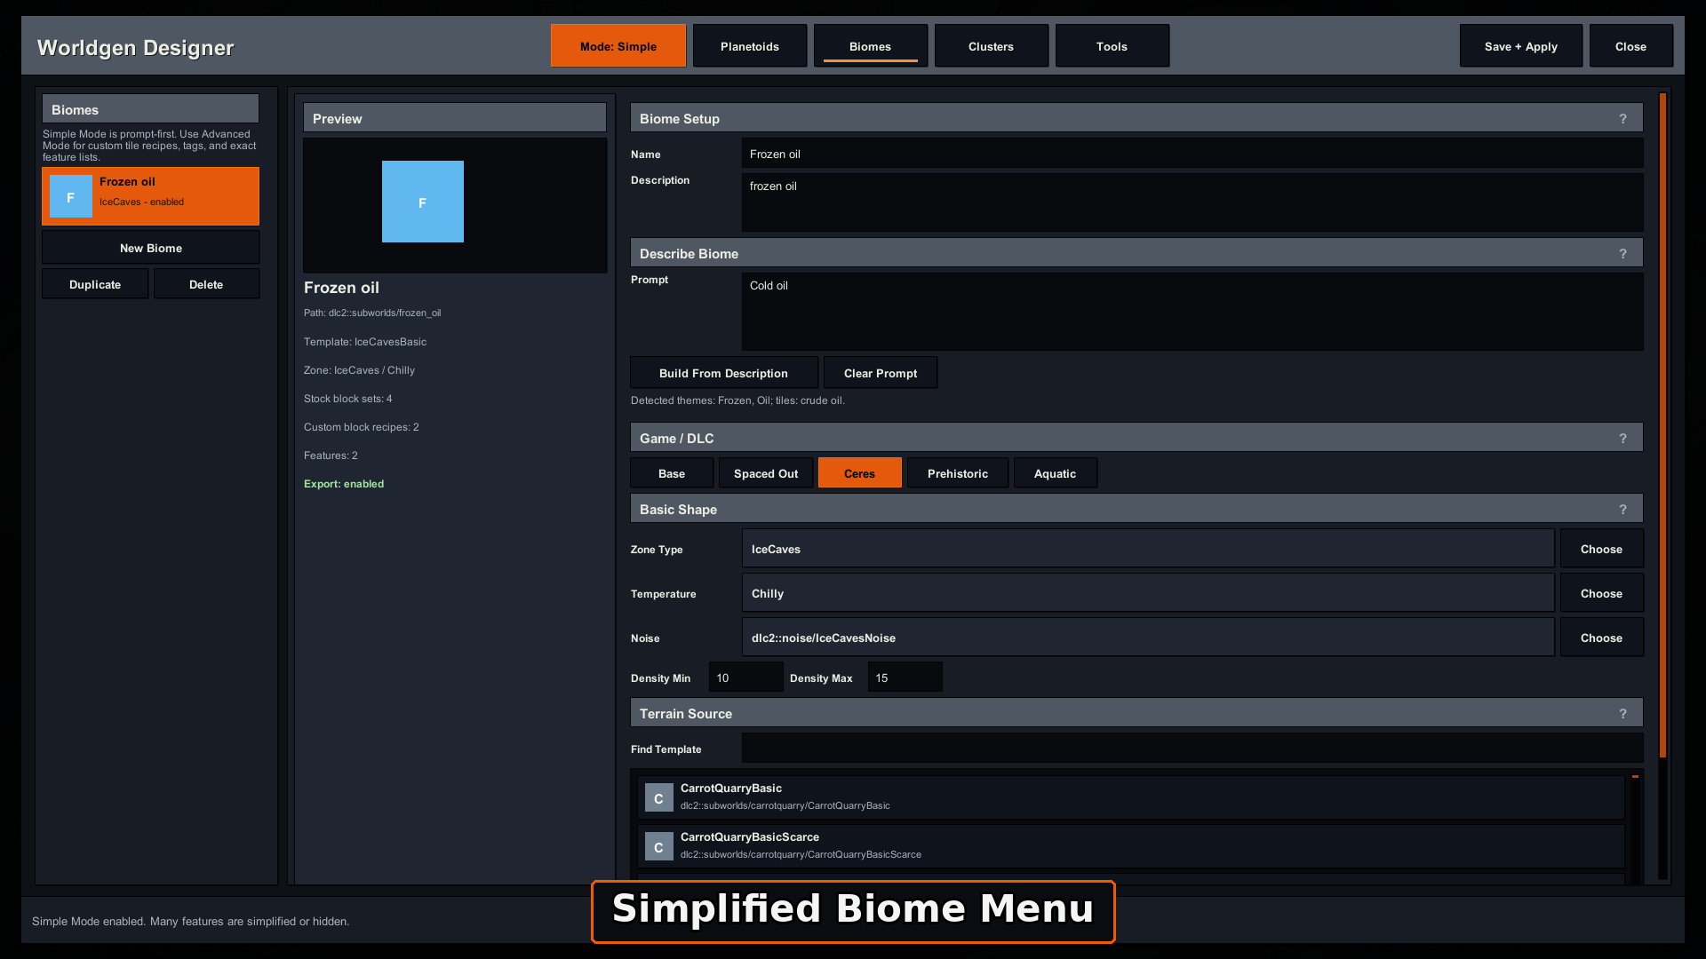Click the 'Export: enabled' status text
The height and width of the screenshot is (959, 1706).
click(344, 484)
